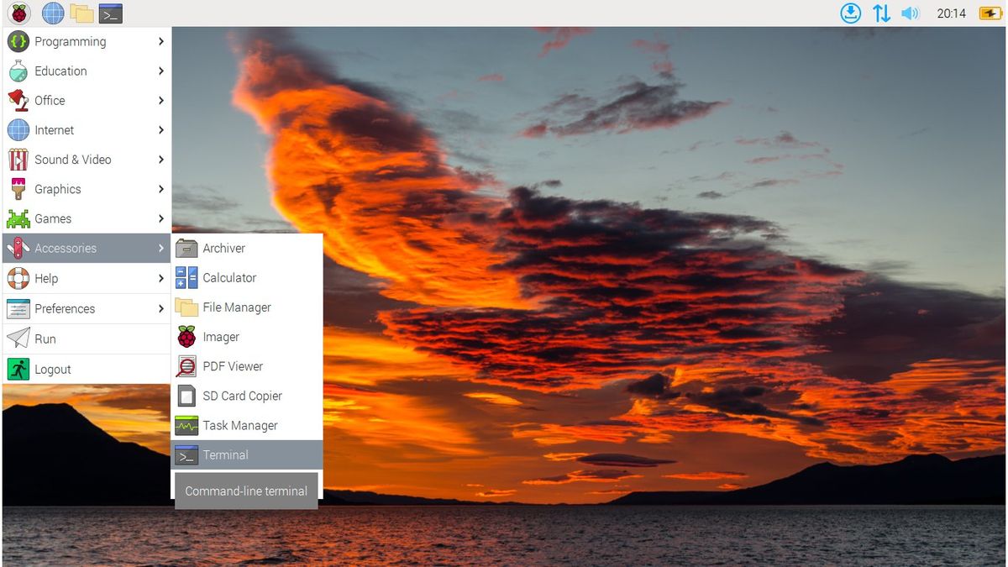Launch Raspberry Pi Imager from Accessories

222,336
